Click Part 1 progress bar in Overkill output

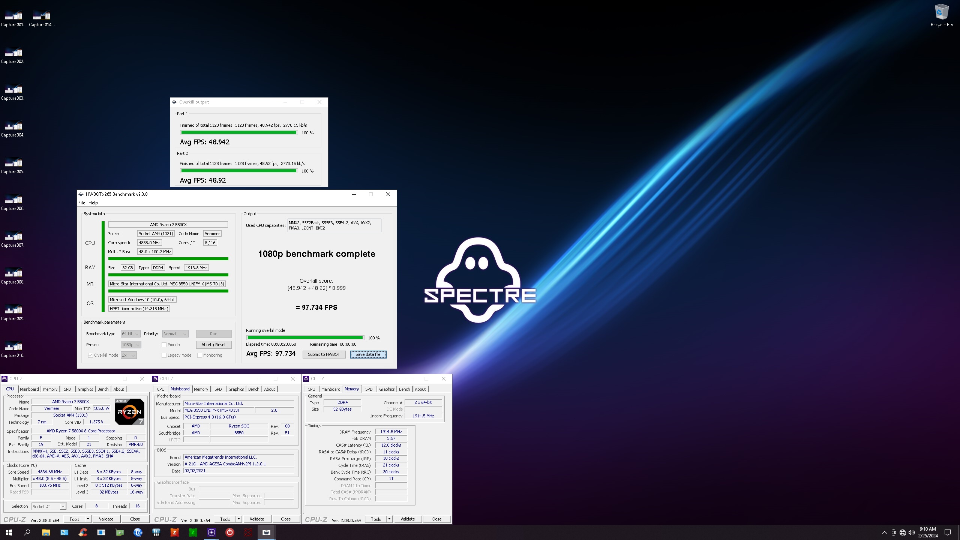[239, 132]
